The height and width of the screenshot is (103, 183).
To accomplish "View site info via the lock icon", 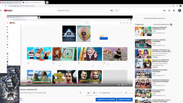I will tap(9, 6).
